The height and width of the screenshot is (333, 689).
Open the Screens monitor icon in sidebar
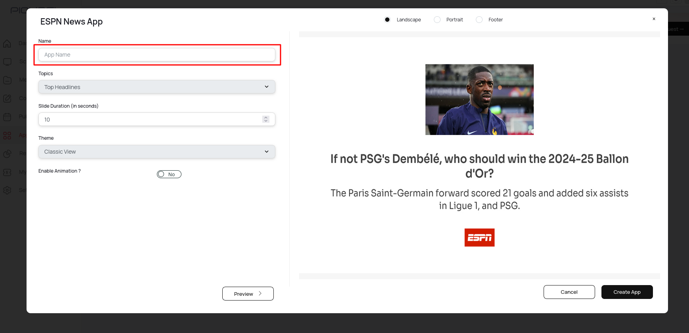point(7,62)
